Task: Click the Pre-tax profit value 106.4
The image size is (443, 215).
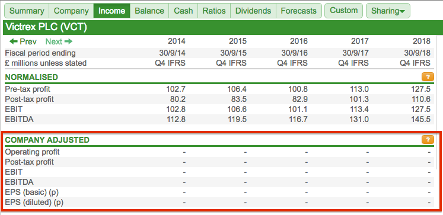Action: (237, 89)
